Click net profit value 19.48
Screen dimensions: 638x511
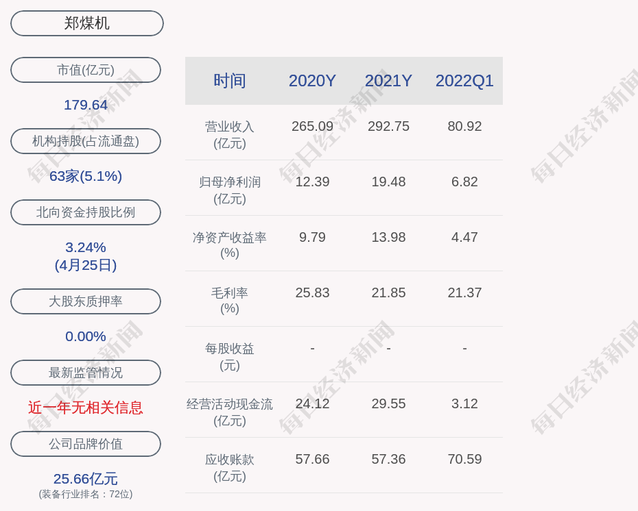(x=388, y=182)
